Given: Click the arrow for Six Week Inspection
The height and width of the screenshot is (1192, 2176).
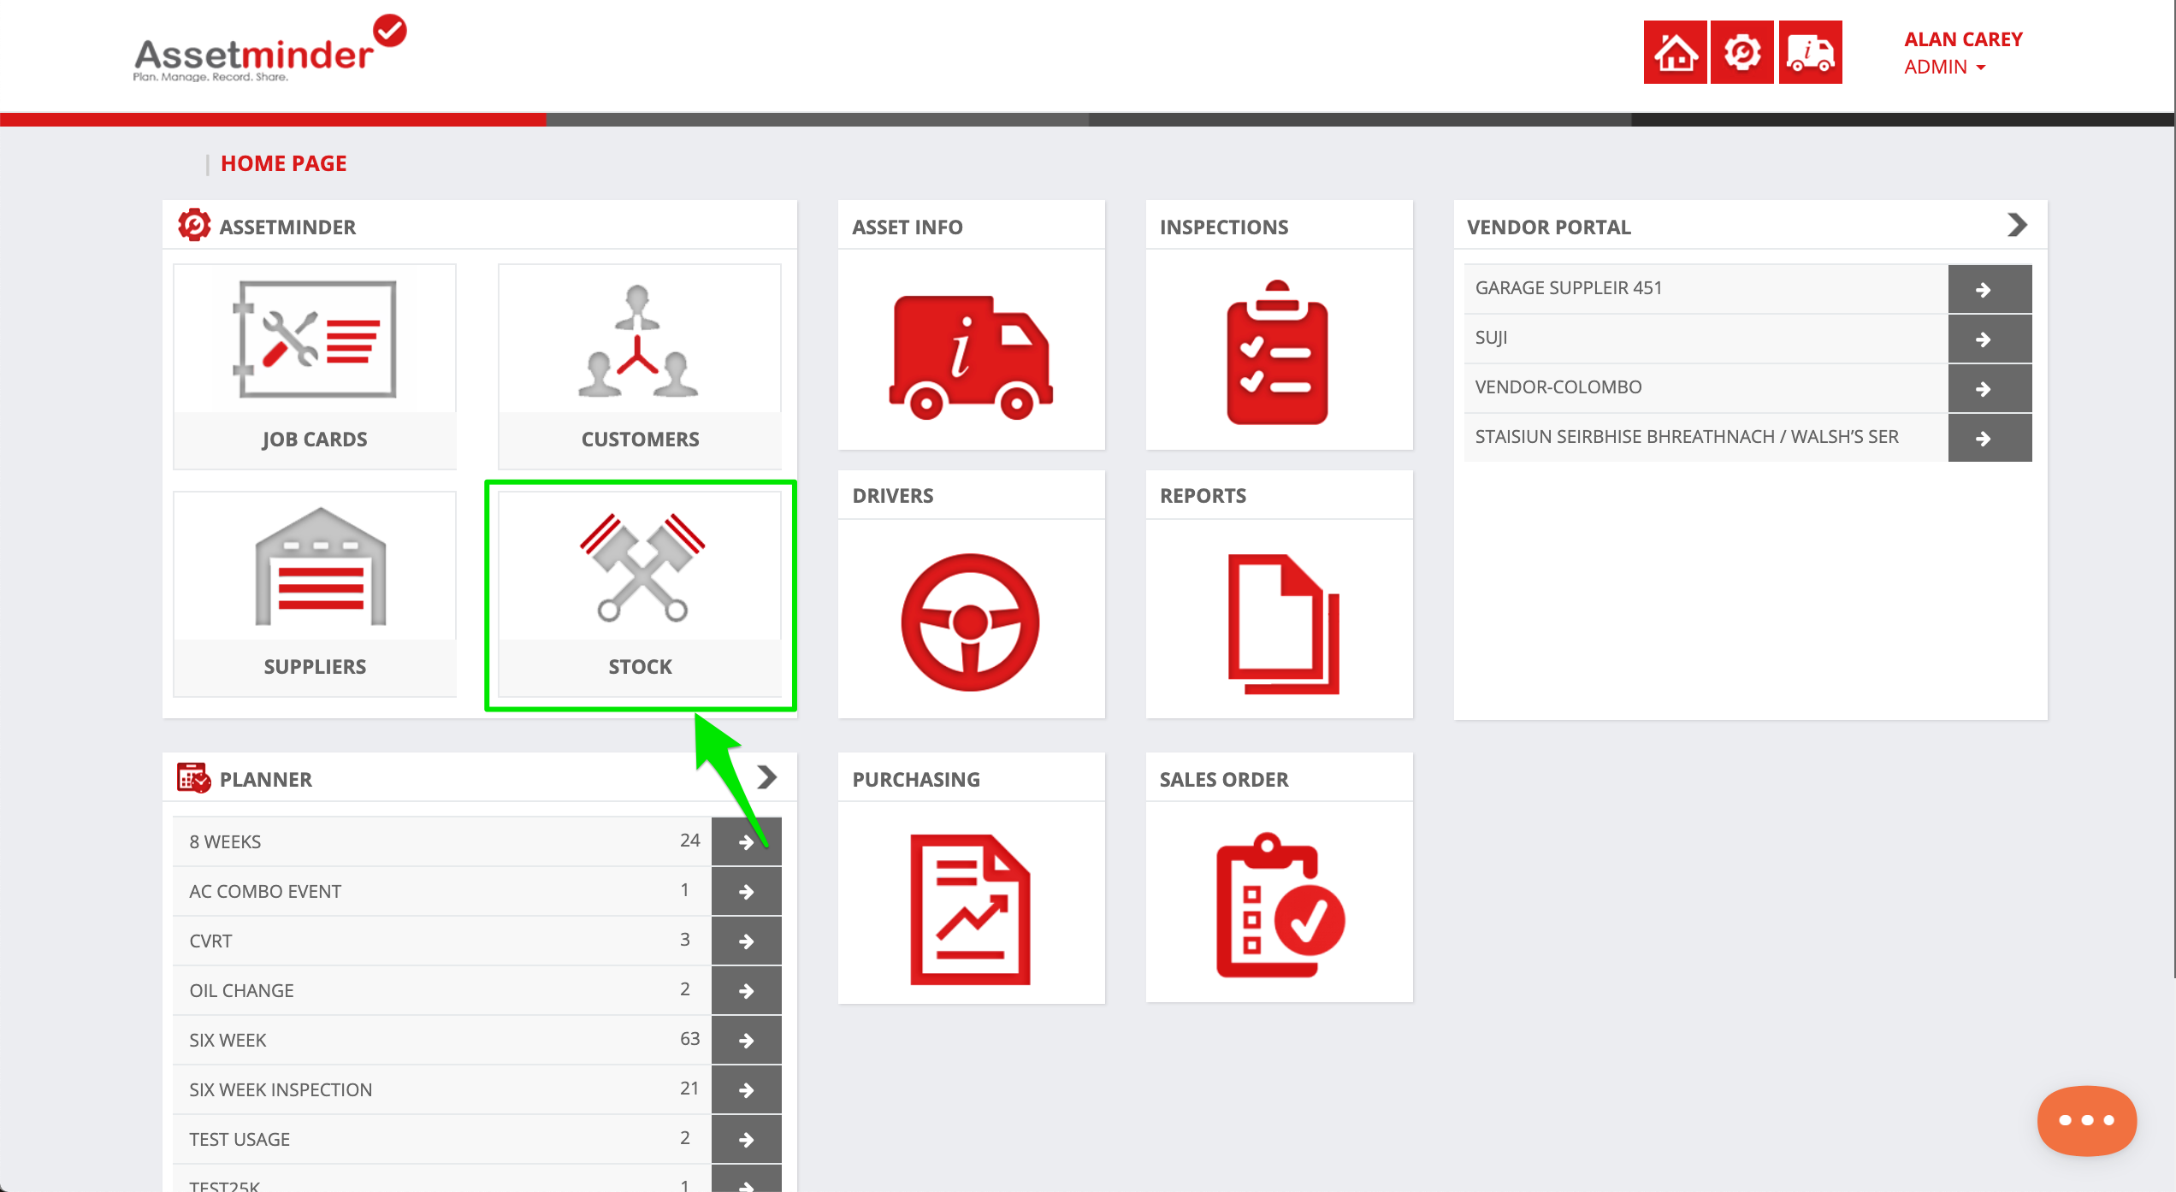Looking at the screenshot, I should [x=746, y=1089].
